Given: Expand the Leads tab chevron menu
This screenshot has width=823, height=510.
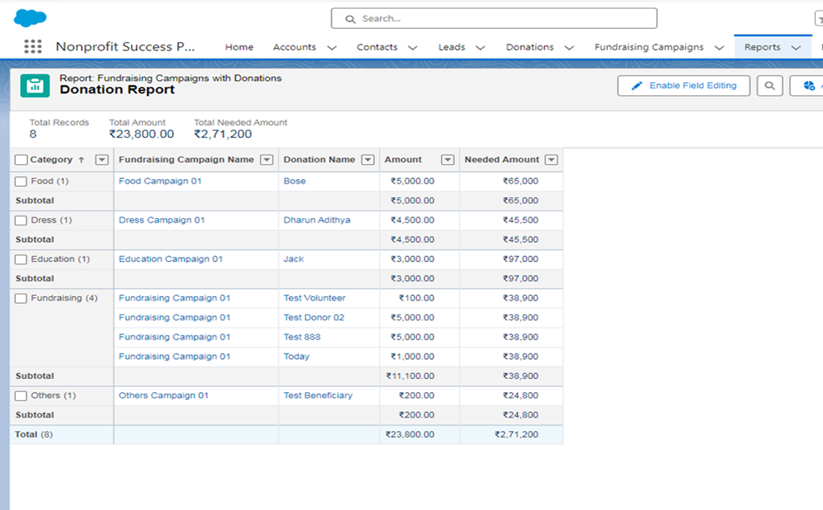Looking at the screenshot, I should point(480,47).
